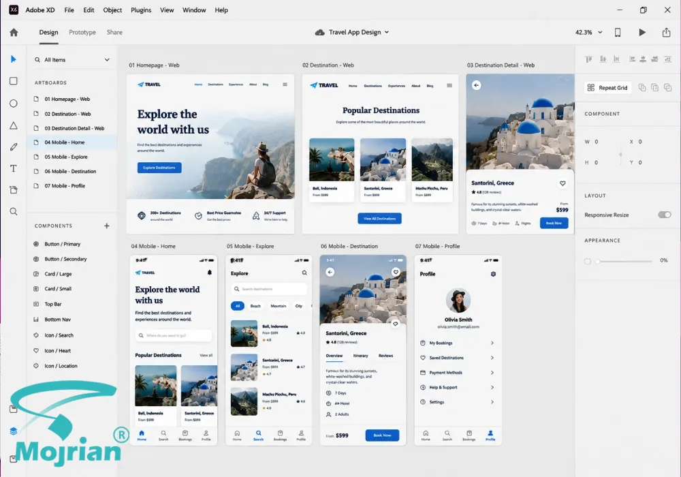Choose the Artboard tool
The width and height of the screenshot is (681, 477).
(14, 190)
